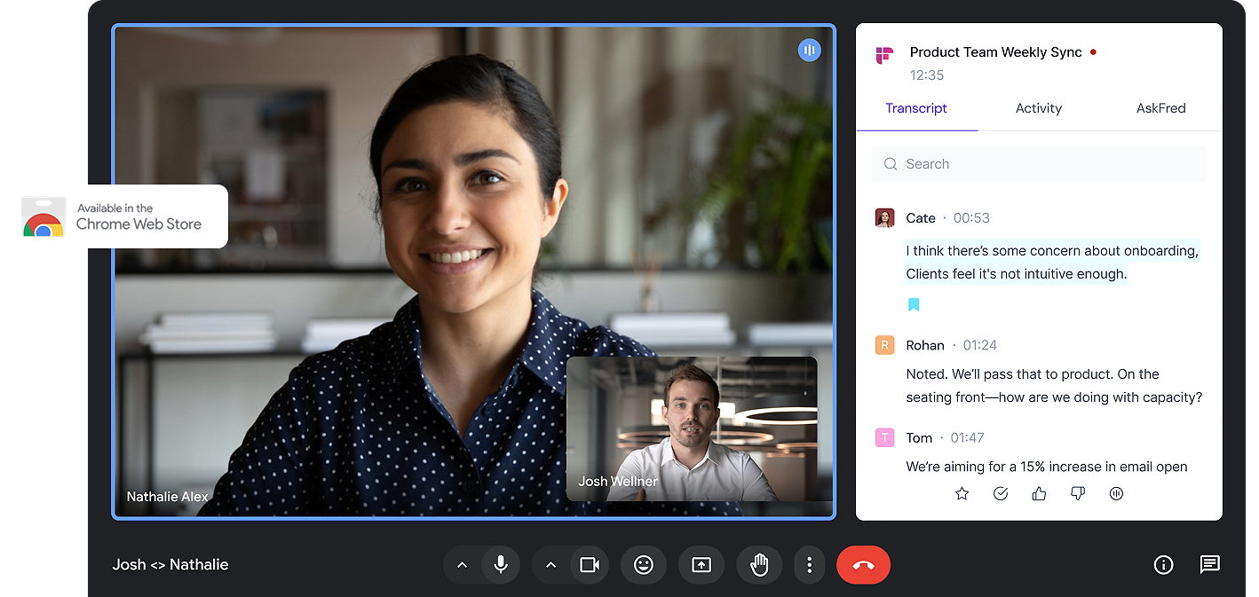Image resolution: width=1259 pixels, height=597 pixels.
Task: Click the Cate speaker name
Action: pyautogui.click(x=921, y=218)
